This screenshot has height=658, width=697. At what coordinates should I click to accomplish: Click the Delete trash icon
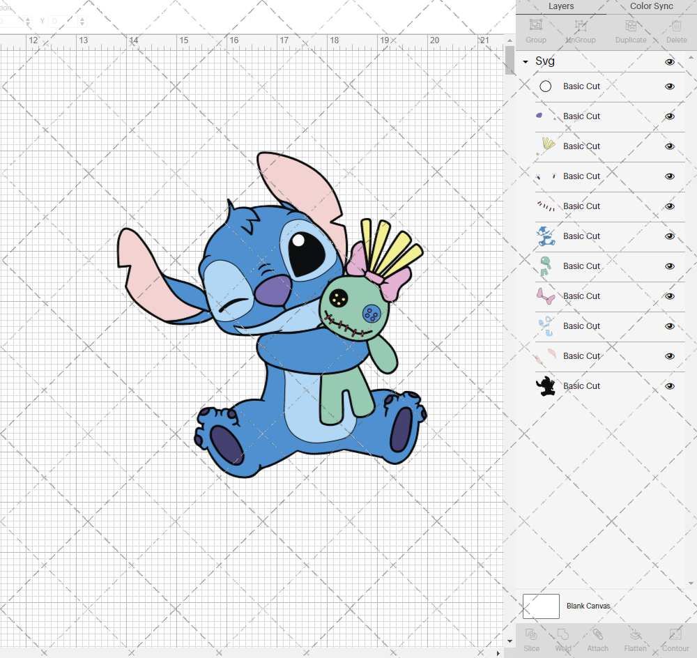pos(676,25)
